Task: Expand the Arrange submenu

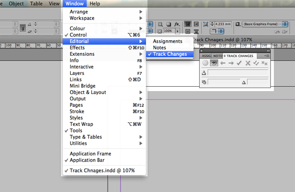Action: 104,12
